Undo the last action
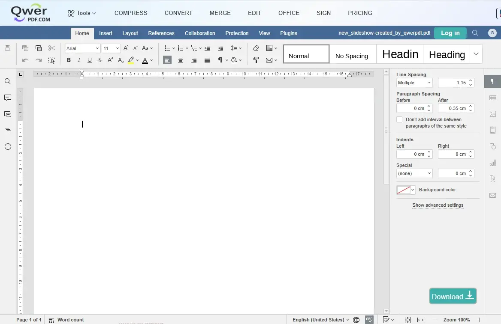The height and width of the screenshot is (324, 501). (x=25, y=60)
